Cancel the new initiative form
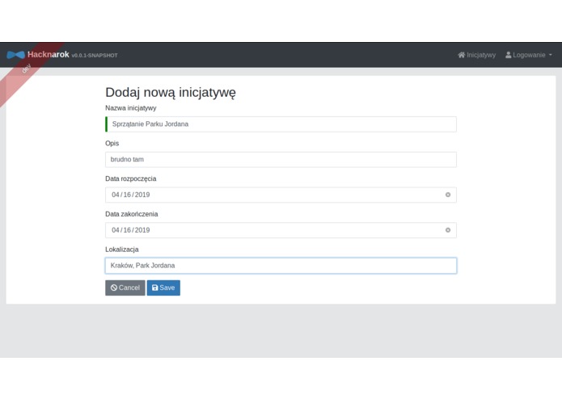Screen dimensions: 562x399 125,288
